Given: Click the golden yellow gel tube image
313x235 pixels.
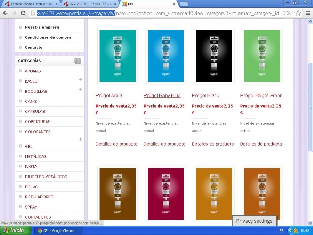Looking at the screenshot, I should 214,194.
